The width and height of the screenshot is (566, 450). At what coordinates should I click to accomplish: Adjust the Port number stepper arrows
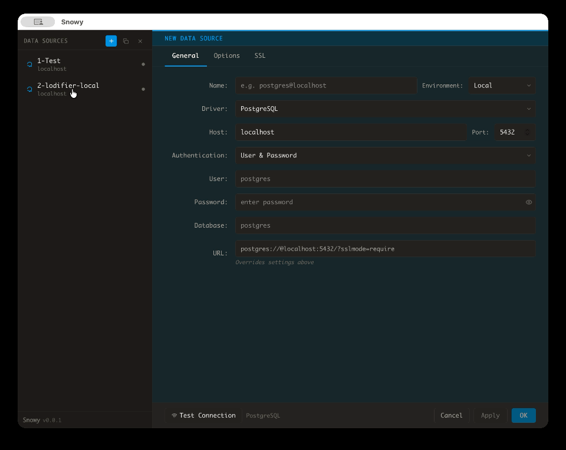pyautogui.click(x=527, y=132)
